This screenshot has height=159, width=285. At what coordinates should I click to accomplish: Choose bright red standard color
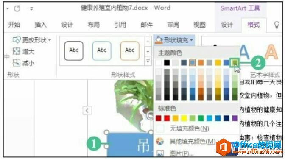click(x=167, y=118)
